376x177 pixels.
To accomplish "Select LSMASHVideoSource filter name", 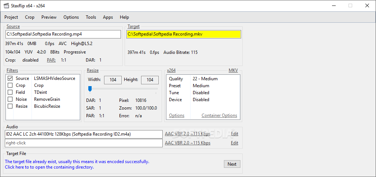I will tap(55, 78).
